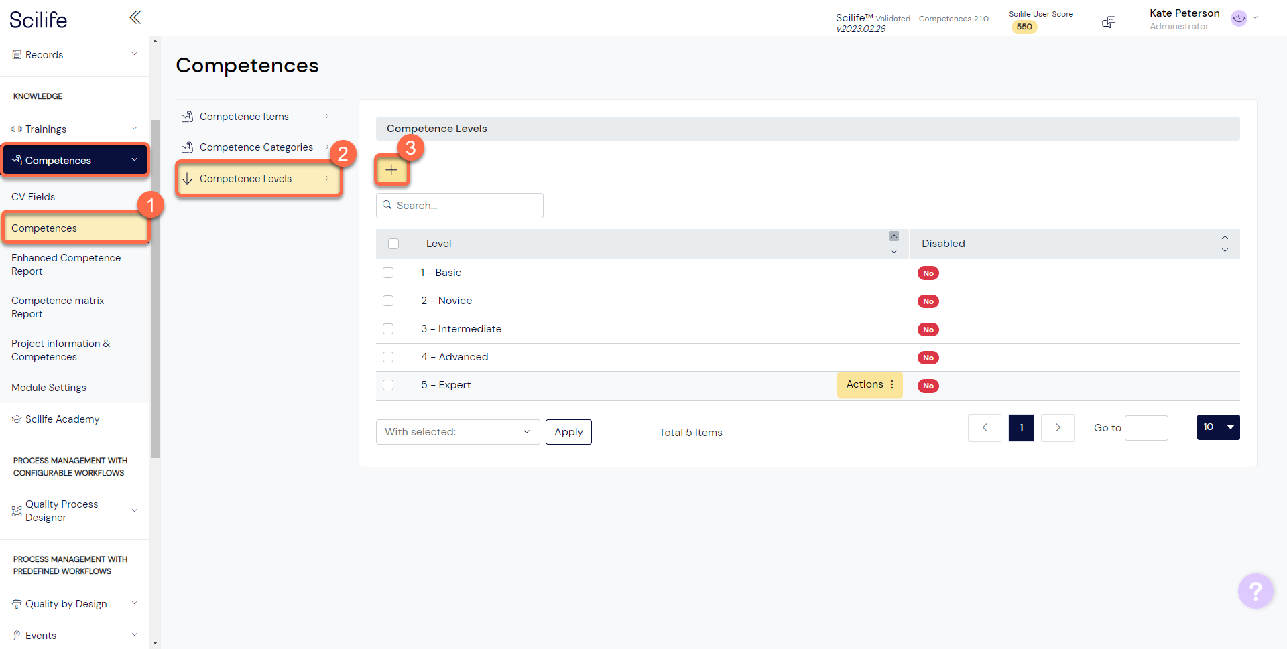Expand Quality by Design chevron
The height and width of the screenshot is (649, 1287).
click(134, 603)
